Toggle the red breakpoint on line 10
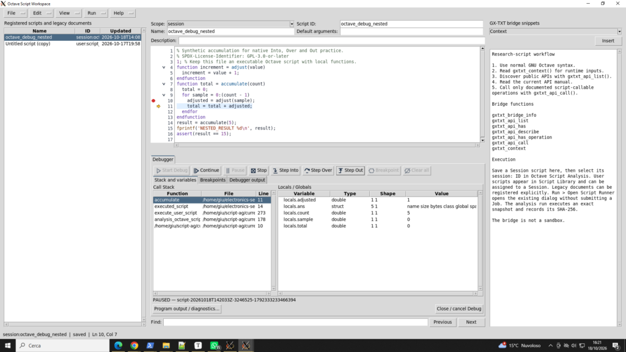The image size is (626, 352). coord(153,101)
